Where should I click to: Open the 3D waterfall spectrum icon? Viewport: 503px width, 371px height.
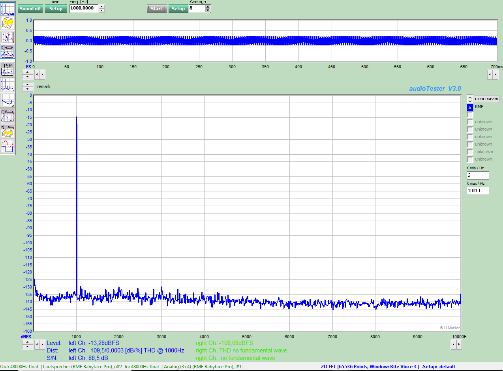click(x=8, y=23)
